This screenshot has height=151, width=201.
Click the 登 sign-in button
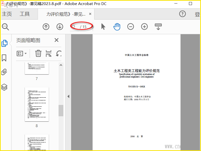coord(197,14)
